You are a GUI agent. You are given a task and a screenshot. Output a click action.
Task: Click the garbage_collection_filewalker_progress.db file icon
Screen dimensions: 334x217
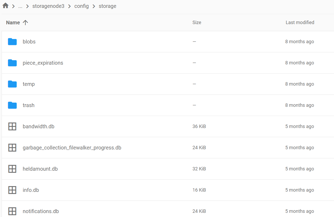12,148
